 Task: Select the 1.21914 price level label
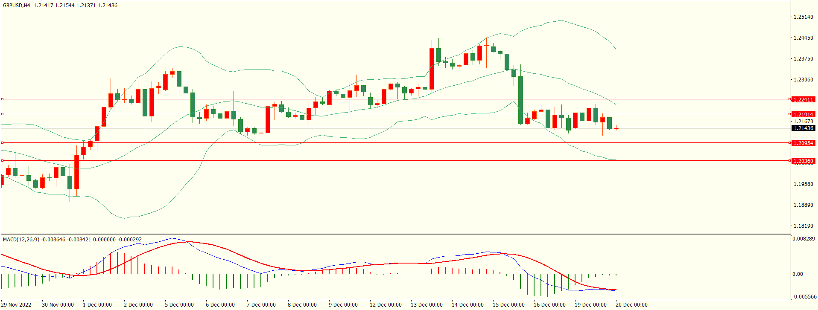pyautogui.click(x=803, y=114)
